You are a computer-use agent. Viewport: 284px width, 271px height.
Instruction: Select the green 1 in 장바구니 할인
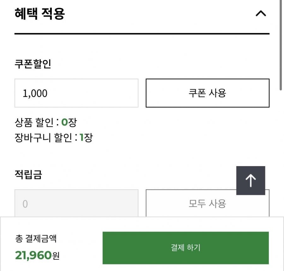[81, 138]
